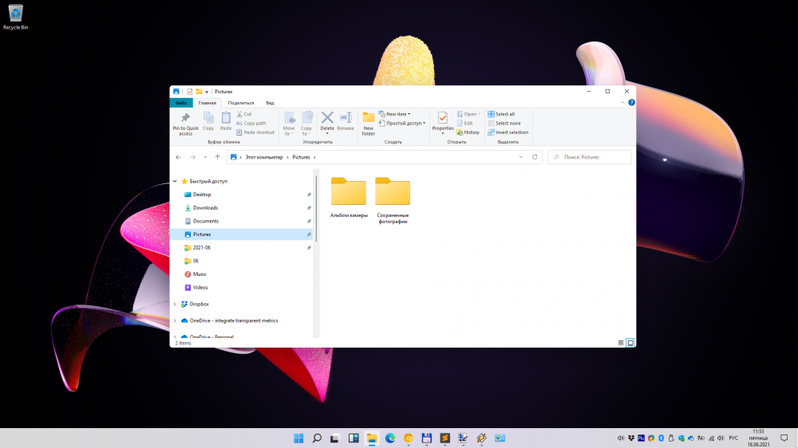Image resolution: width=798 pixels, height=448 pixels.
Task: Open the Файл menu
Action: [181, 103]
